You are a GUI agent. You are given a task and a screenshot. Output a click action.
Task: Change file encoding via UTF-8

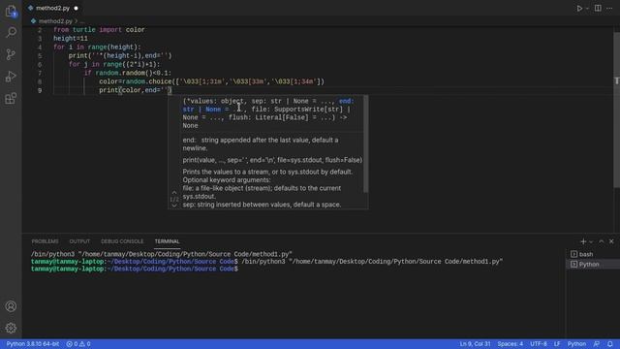pos(539,344)
